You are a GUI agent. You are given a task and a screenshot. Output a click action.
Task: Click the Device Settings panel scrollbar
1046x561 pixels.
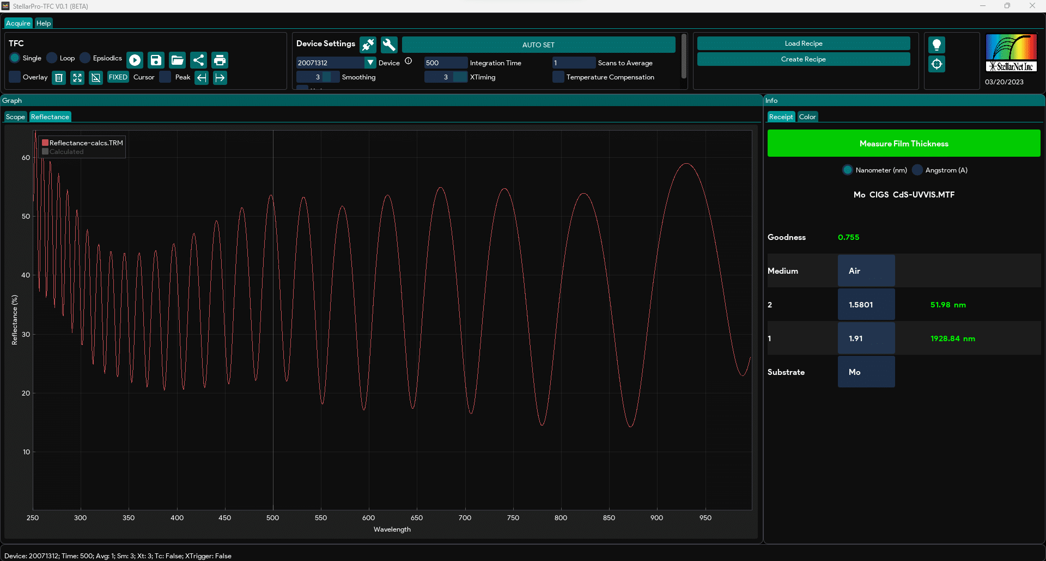tap(684, 57)
